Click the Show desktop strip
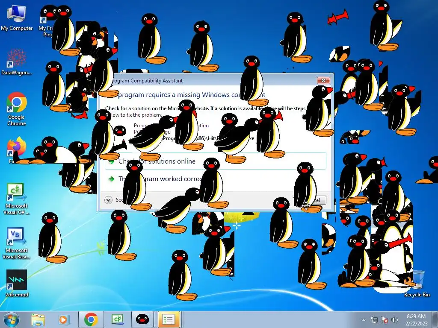Viewport: 438px width, 328px height. coord(435,319)
